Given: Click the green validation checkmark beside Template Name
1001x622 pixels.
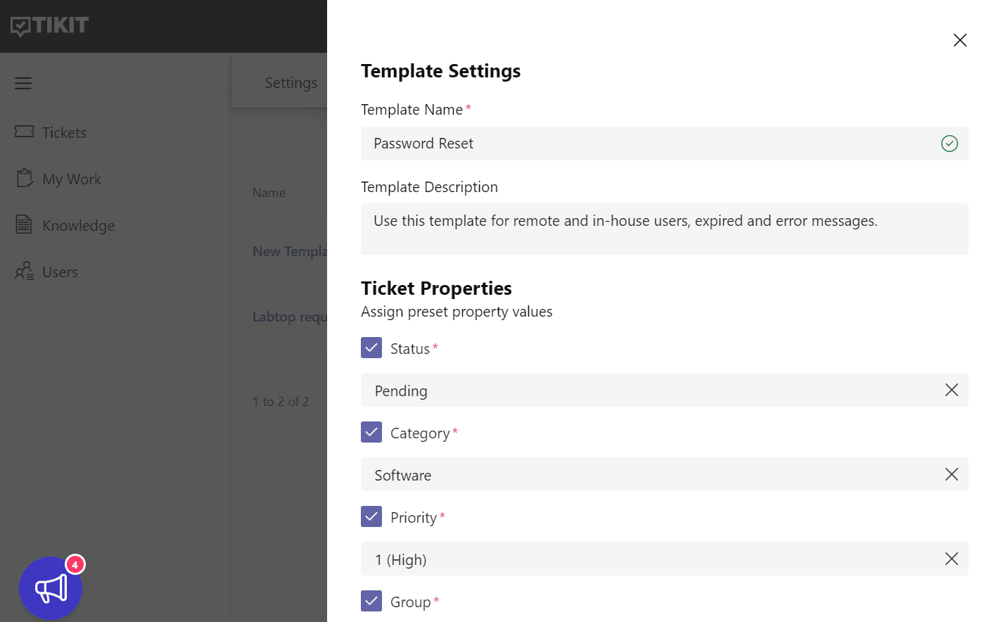Looking at the screenshot, I should point(949,144).
